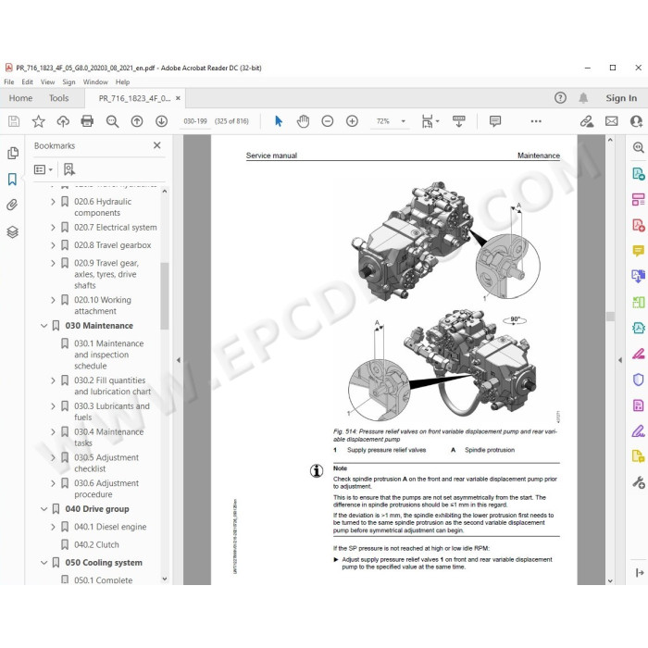Zoom in with plus icon
Image resolution: width=648 pixels, height=648 pixels.
352,121
